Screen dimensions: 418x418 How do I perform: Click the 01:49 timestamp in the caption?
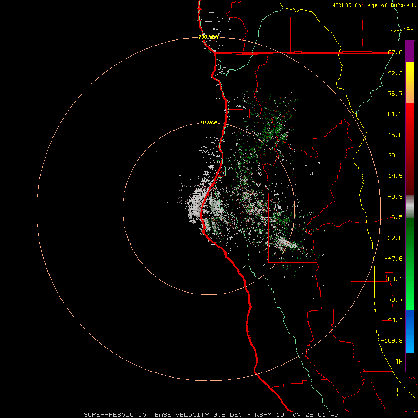[x=328, y=415]
